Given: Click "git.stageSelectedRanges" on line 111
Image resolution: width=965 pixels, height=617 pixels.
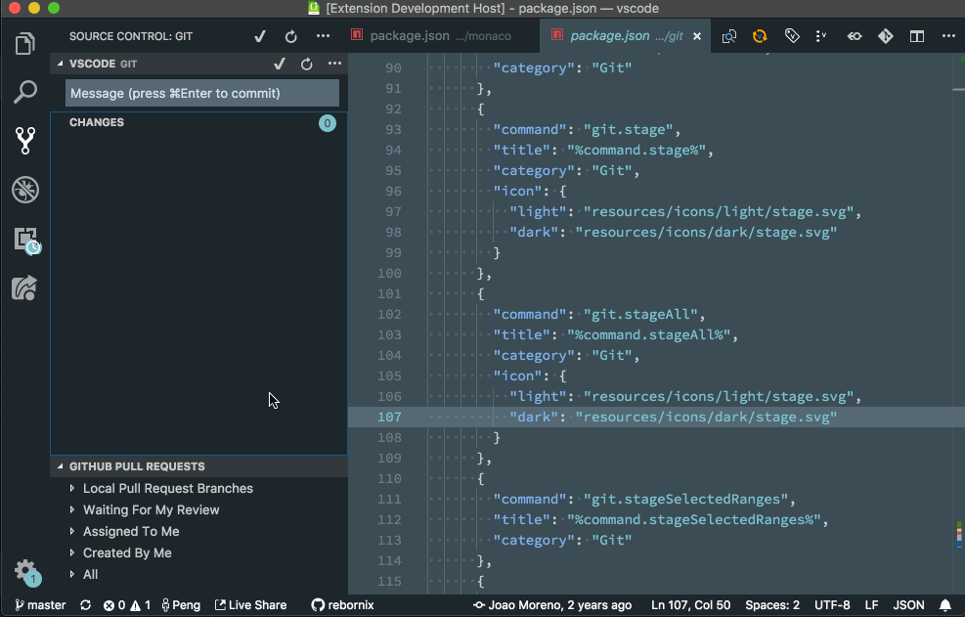Looking at the screenshot, I should tap(685, 499).
